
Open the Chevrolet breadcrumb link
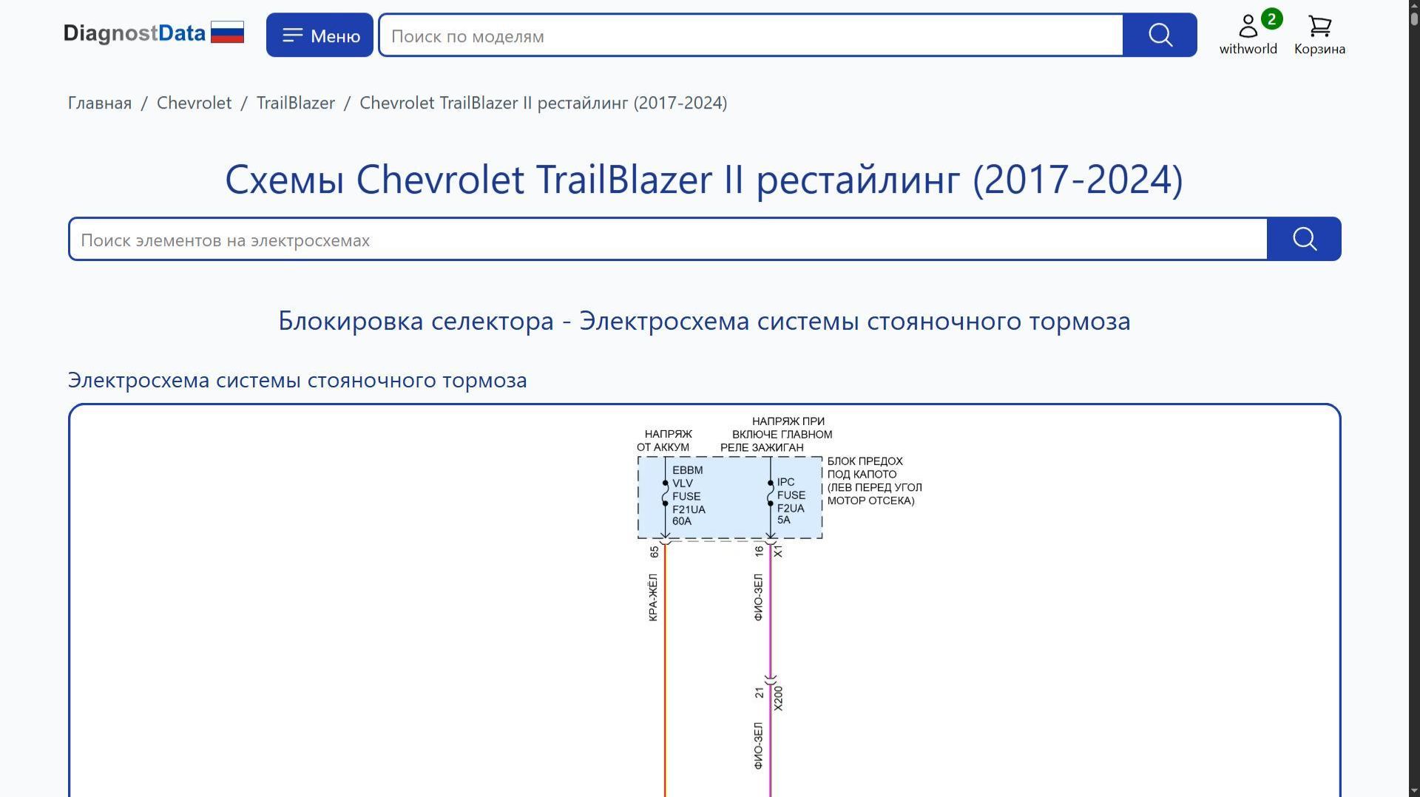click(194, 103)
